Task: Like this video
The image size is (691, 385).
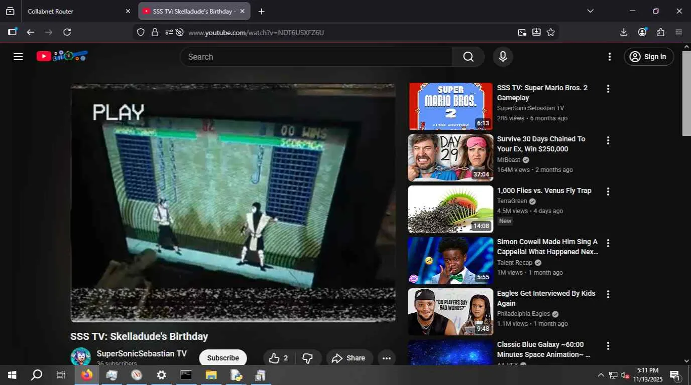Action: [278, 358]
